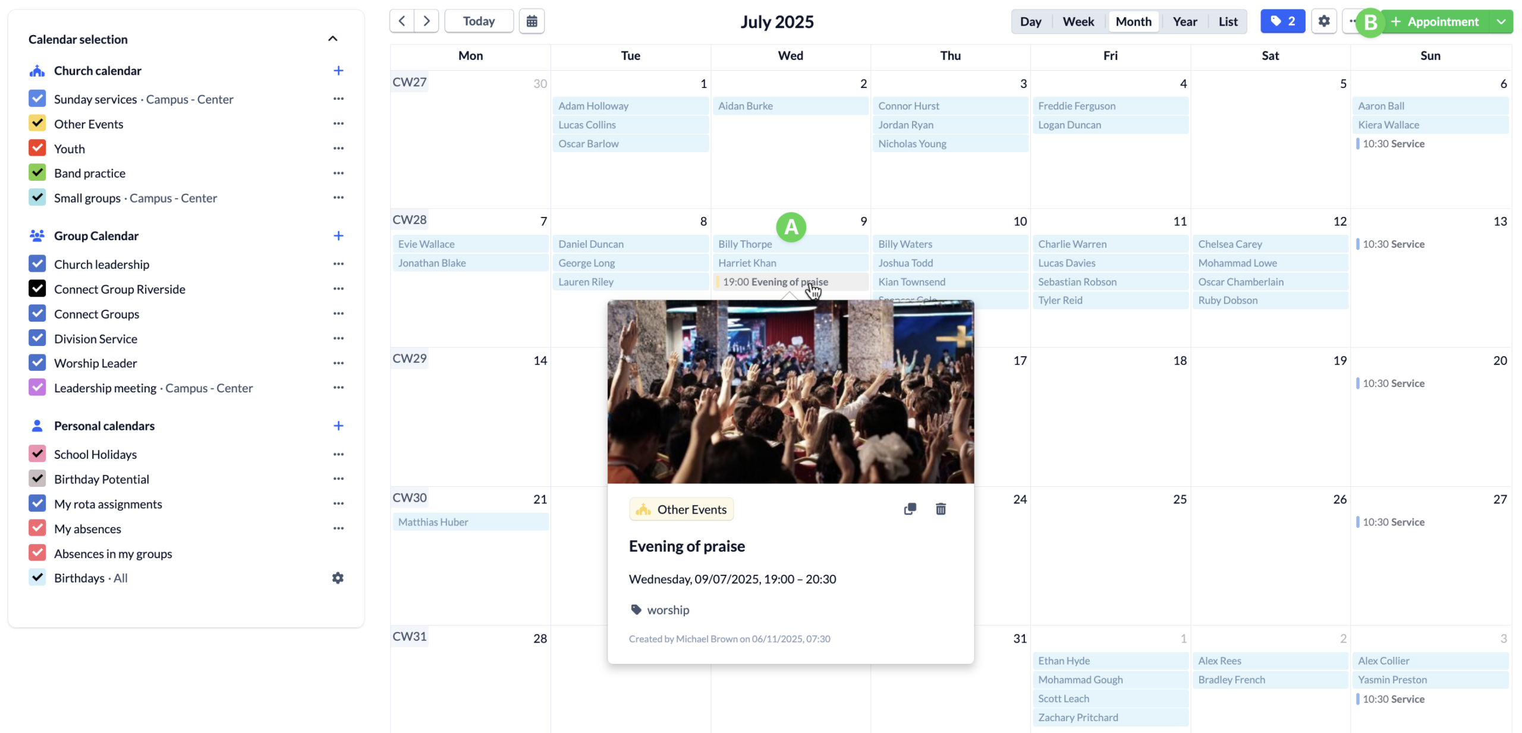
Task: Switch to Week view
Action: [x=1078, y=21]
